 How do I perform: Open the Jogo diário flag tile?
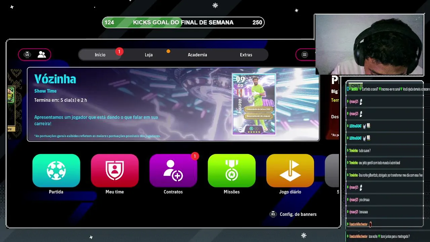(x=290, y=170)
